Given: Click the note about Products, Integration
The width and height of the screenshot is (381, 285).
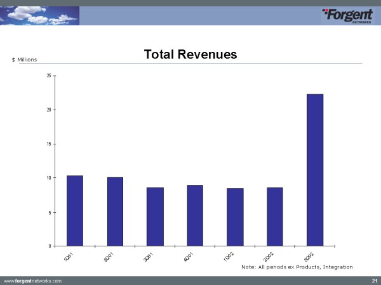Looking at the screenshot, I should (297, 267).
